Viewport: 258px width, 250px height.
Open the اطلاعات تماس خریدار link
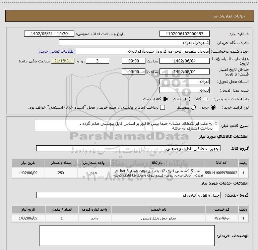(56, 51)
